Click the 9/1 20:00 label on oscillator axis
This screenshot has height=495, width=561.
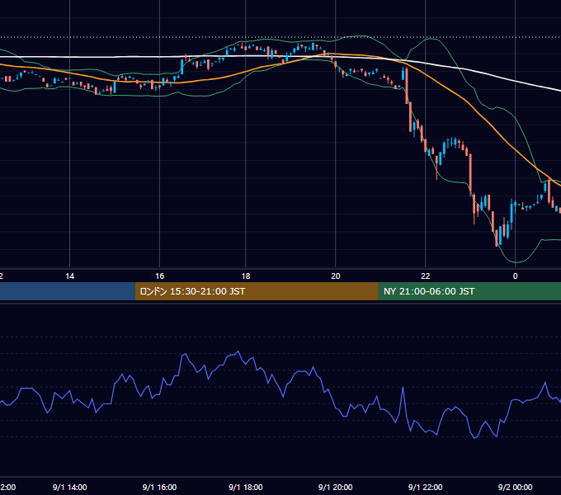(336, 488)
